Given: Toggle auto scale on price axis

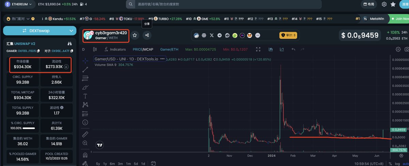Looking at the screenshot, I should click(406, 164).
